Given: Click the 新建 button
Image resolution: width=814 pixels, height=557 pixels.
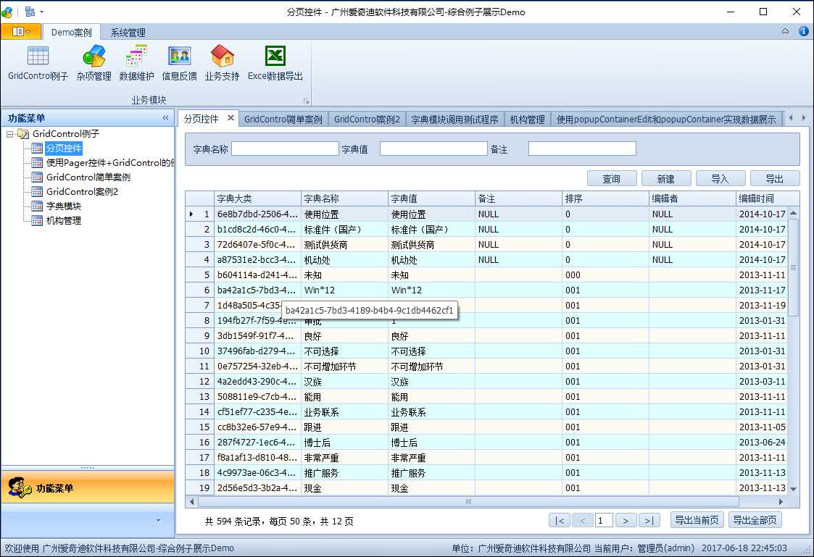Looking at the screenshot, I should [666, 178].
